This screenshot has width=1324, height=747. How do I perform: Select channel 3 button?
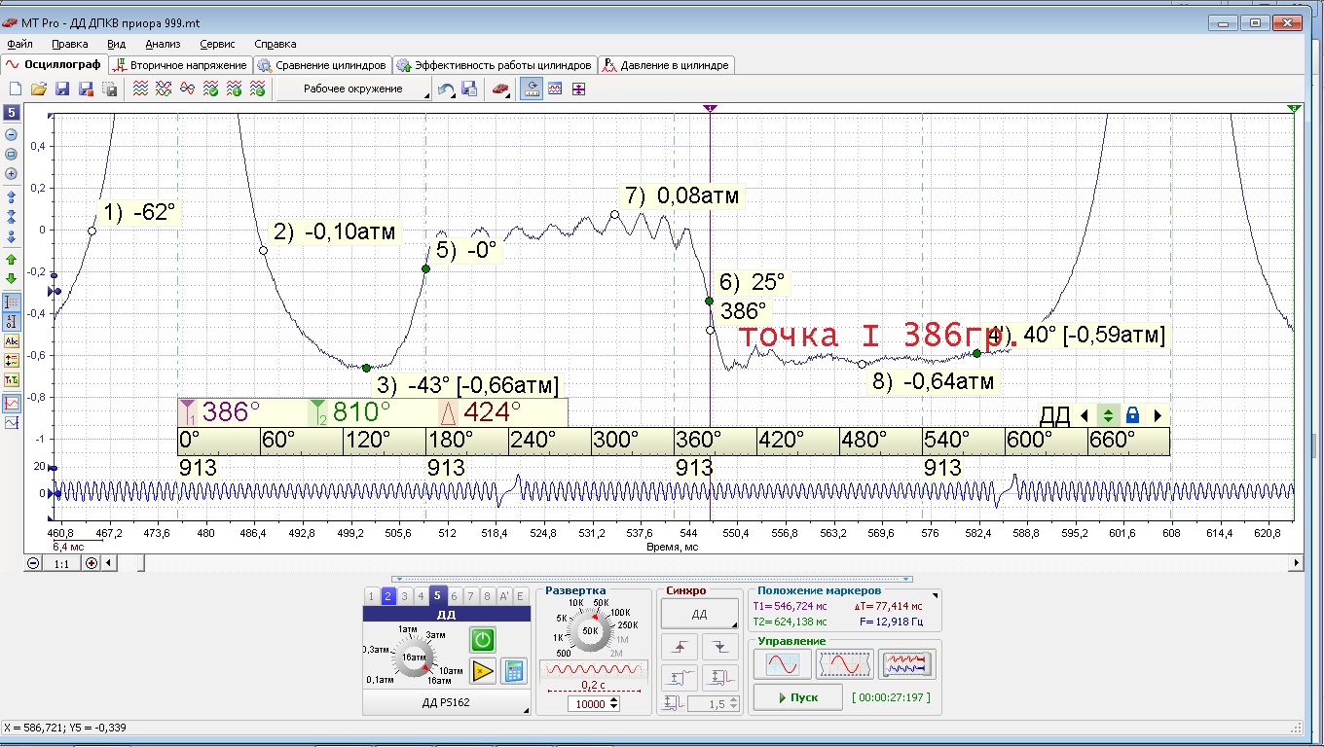[x=404, y=596]
